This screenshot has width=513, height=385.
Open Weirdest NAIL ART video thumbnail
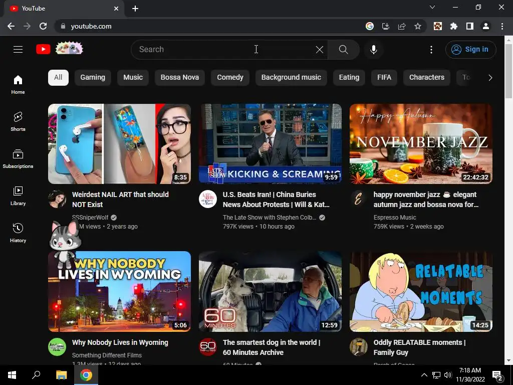[119, 144]
